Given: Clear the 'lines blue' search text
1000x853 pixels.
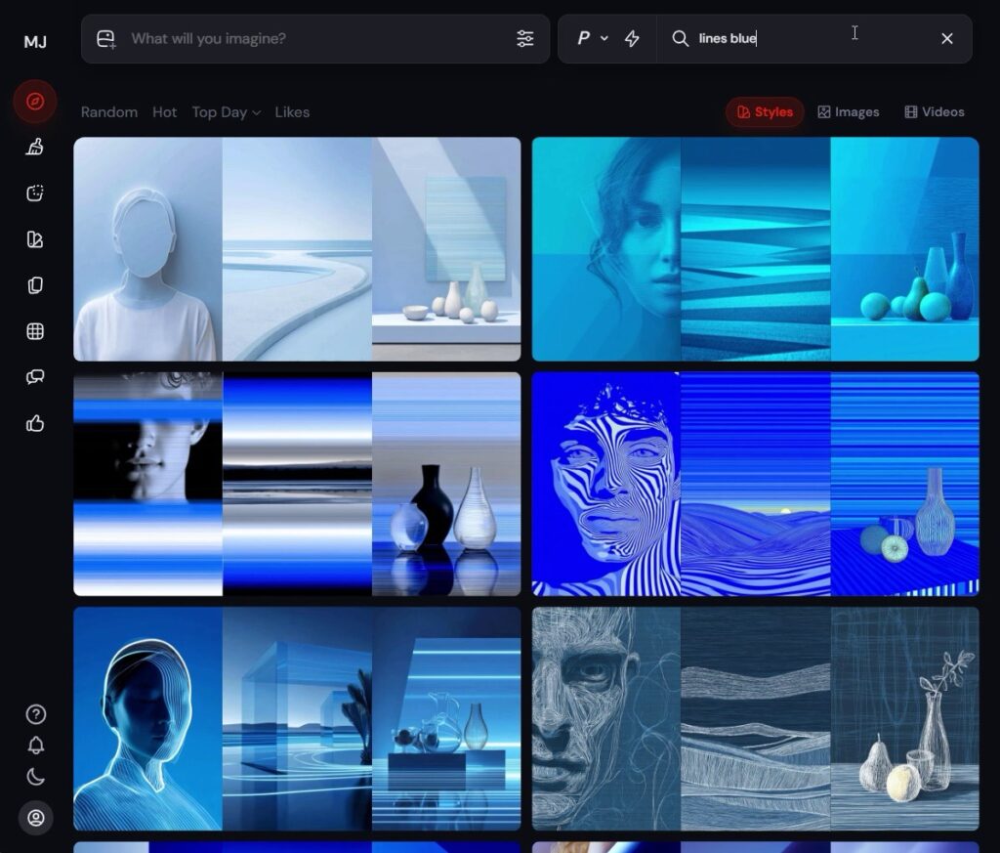Looking at the screenshot, I should tap(946, 38).
